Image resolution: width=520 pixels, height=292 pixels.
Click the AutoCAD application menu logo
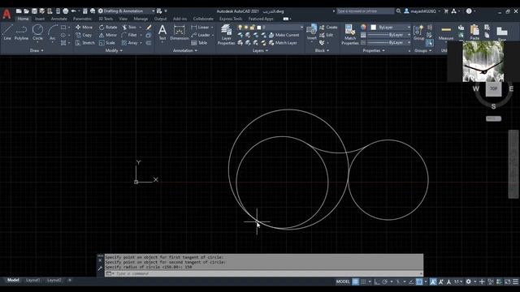tap(6, 14)
